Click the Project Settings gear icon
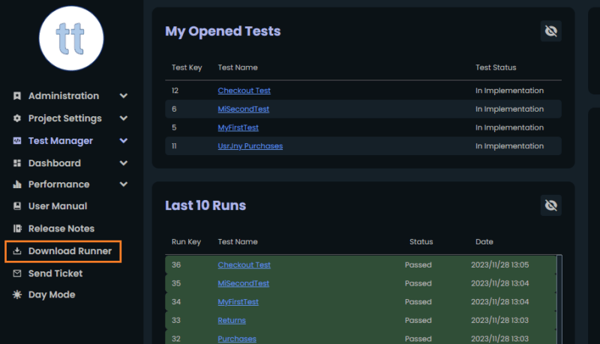The height and width of the screenshot is (344, 600). pyautogui.click(x=17, y=118)
